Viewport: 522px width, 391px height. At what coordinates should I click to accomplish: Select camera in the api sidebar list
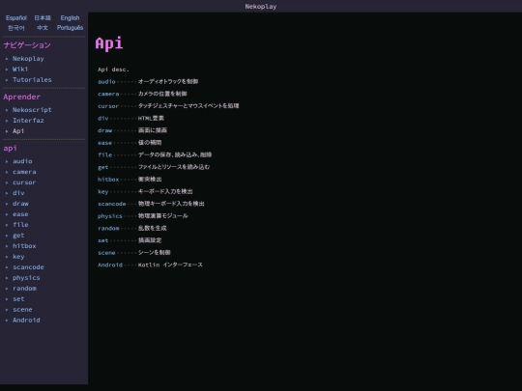click(x=24, y=172)
